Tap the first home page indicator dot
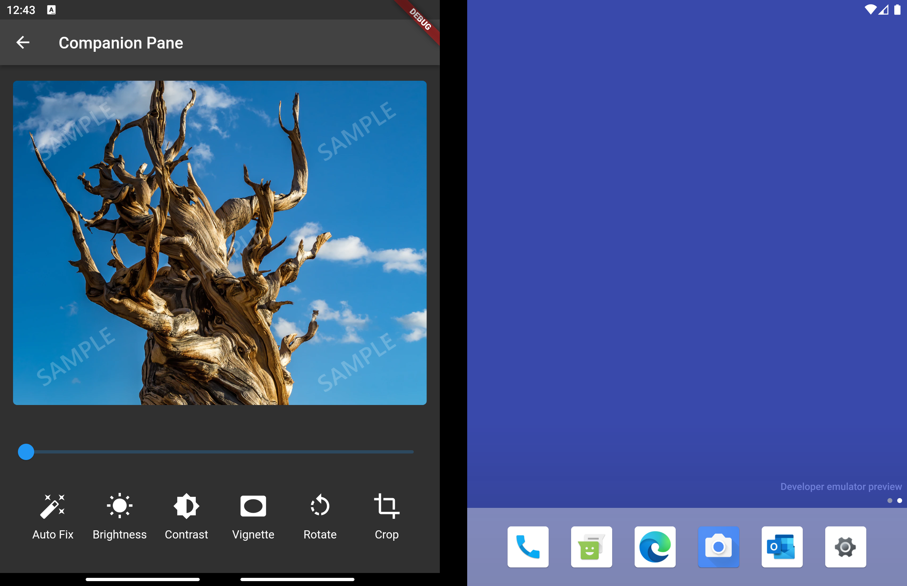907x586 pixels. click(889, 501)
